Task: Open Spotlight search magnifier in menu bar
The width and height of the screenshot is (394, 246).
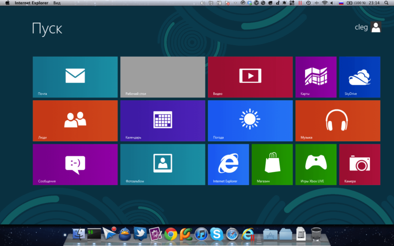Action: click(x=386, y=3)
